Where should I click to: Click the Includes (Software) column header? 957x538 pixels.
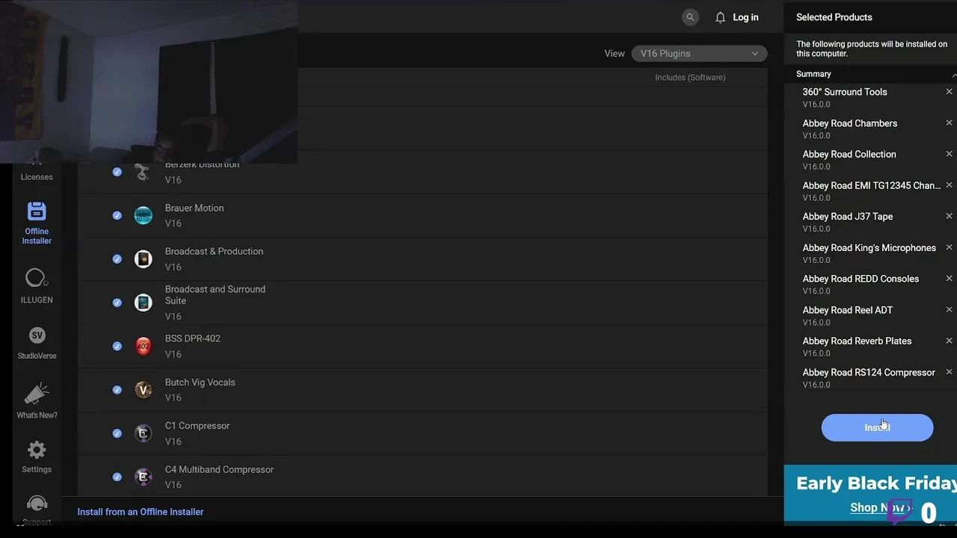coord(690,78)
